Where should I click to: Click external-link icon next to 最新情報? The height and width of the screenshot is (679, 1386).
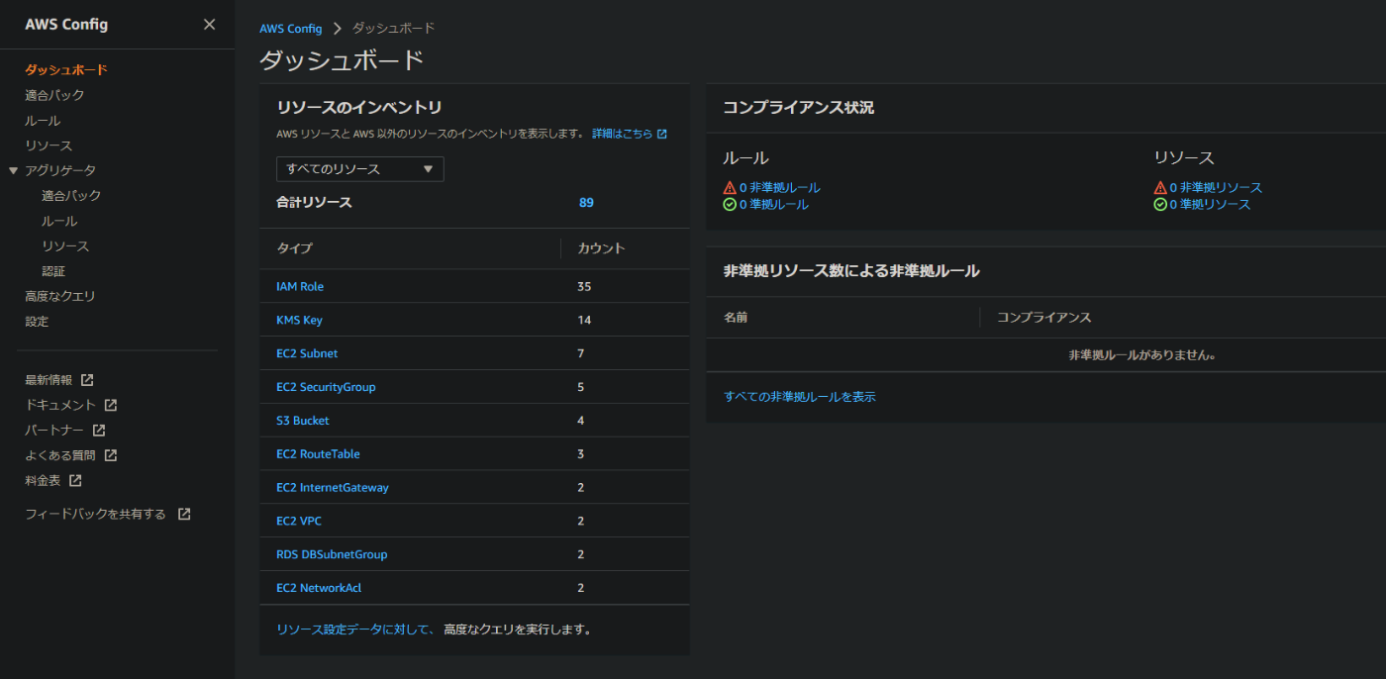[87, 380]
